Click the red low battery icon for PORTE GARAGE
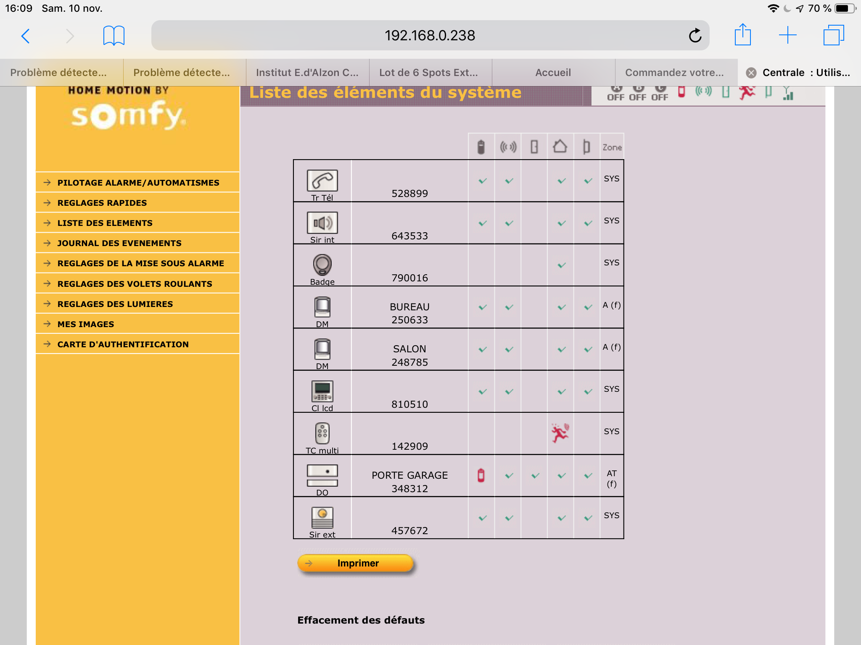Image resolution: width=861 pixels, height=645 pixels. pos(481,475)
